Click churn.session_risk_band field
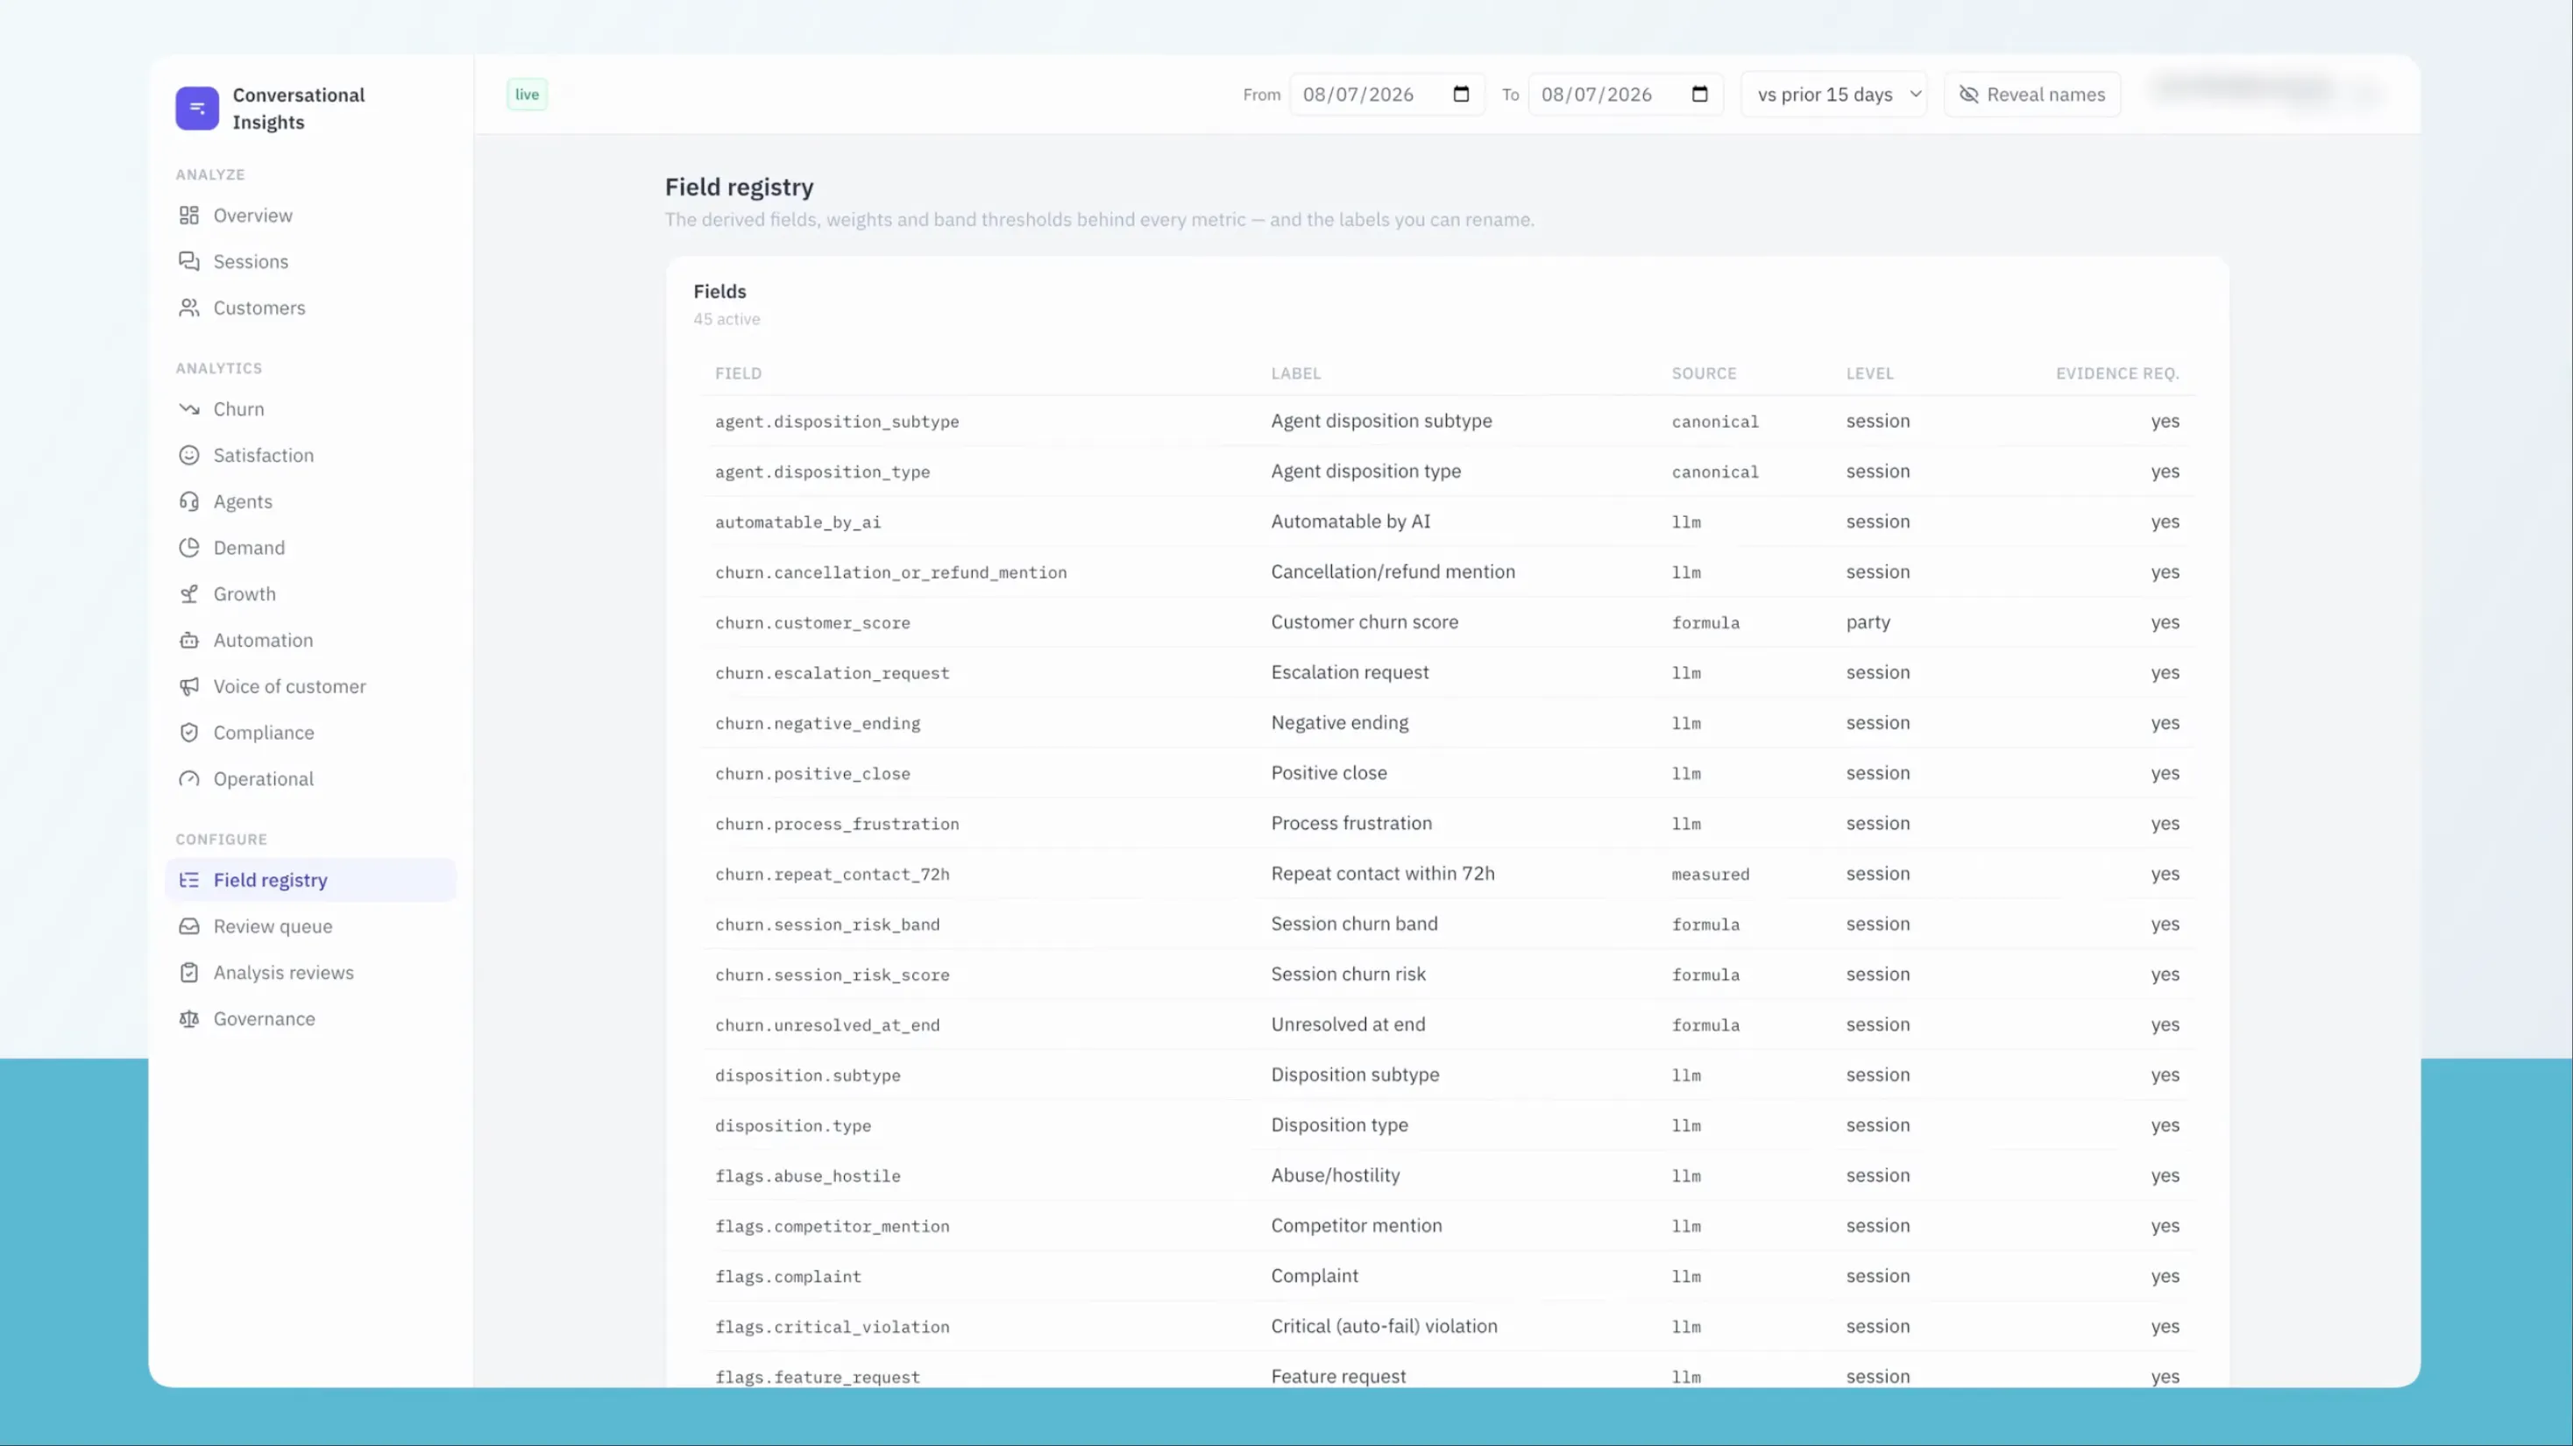Screen dimensions: 2573x1446 point(827,925)
